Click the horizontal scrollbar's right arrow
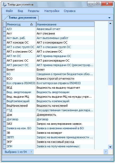This screenshot has height=163, width=115. [106, 152]
